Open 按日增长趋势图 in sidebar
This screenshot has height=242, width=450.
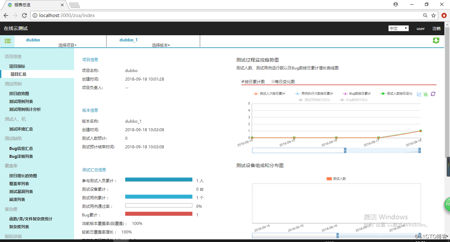[23, 176]
